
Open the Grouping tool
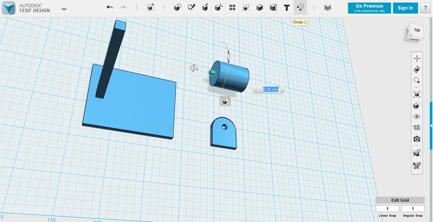246,7
